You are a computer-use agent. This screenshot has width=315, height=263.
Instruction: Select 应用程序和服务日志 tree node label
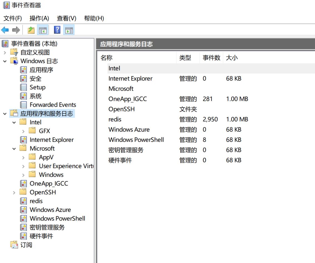47,114
